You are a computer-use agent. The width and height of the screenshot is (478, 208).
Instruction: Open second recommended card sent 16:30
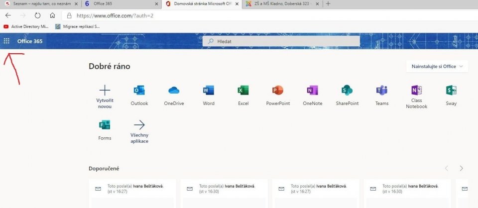point(224,194)
